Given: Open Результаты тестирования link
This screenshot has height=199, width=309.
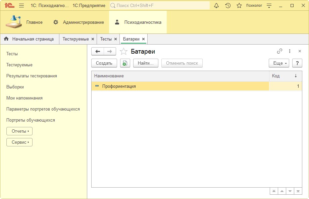Looking at the screenshot, I should pyautogui.click(x=32, y=76).
